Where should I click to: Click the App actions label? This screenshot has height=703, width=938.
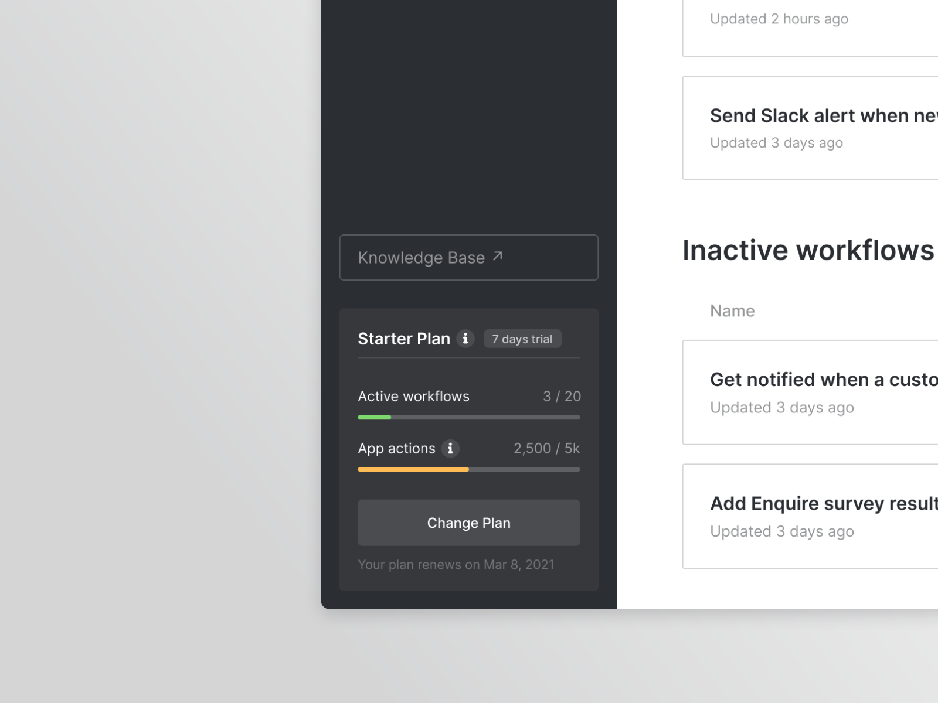click(x=396, y=448)
